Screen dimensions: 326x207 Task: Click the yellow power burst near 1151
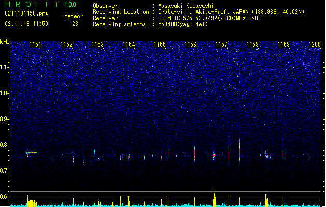(x=32, y=201)
